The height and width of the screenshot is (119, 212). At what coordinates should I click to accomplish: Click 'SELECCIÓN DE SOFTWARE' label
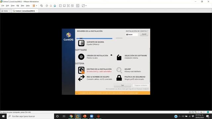135,56
